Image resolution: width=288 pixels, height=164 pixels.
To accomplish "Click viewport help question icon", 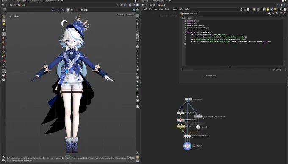I will tap(138, 10).
